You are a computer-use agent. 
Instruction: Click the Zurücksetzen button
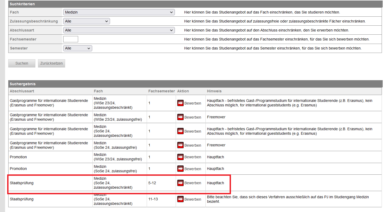(52, 64)
